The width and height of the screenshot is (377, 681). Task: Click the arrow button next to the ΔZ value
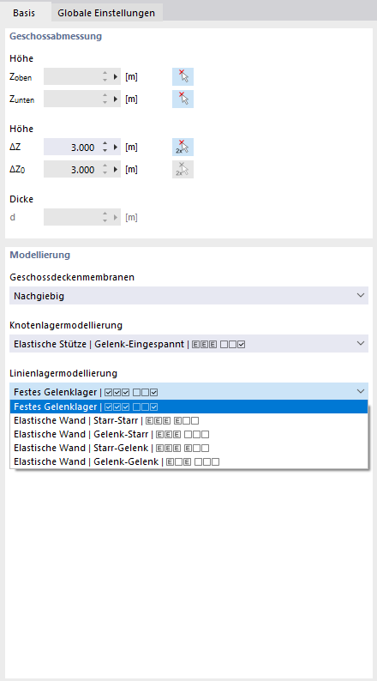click(x=116, y=148)
